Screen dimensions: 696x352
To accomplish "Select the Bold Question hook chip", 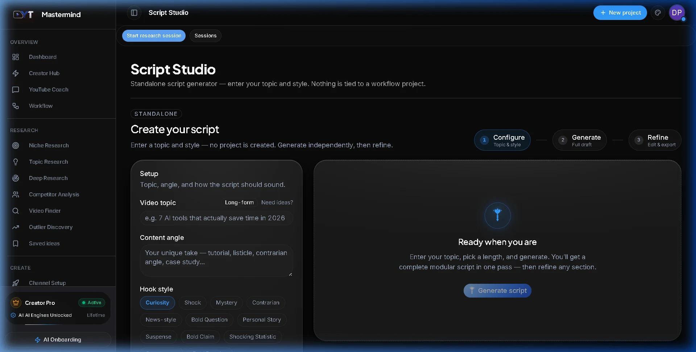I will click(x=210, y=320).
